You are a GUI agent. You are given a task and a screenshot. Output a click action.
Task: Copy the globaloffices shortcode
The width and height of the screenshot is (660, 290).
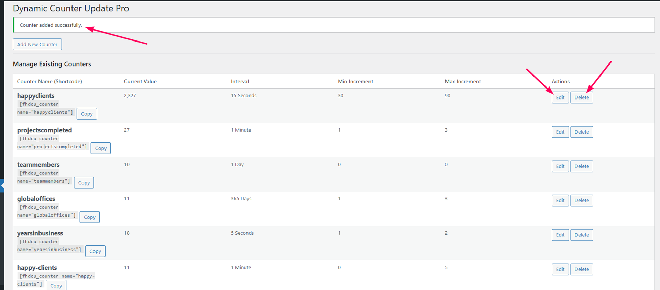pyautogui.click(x=89, y=217)
